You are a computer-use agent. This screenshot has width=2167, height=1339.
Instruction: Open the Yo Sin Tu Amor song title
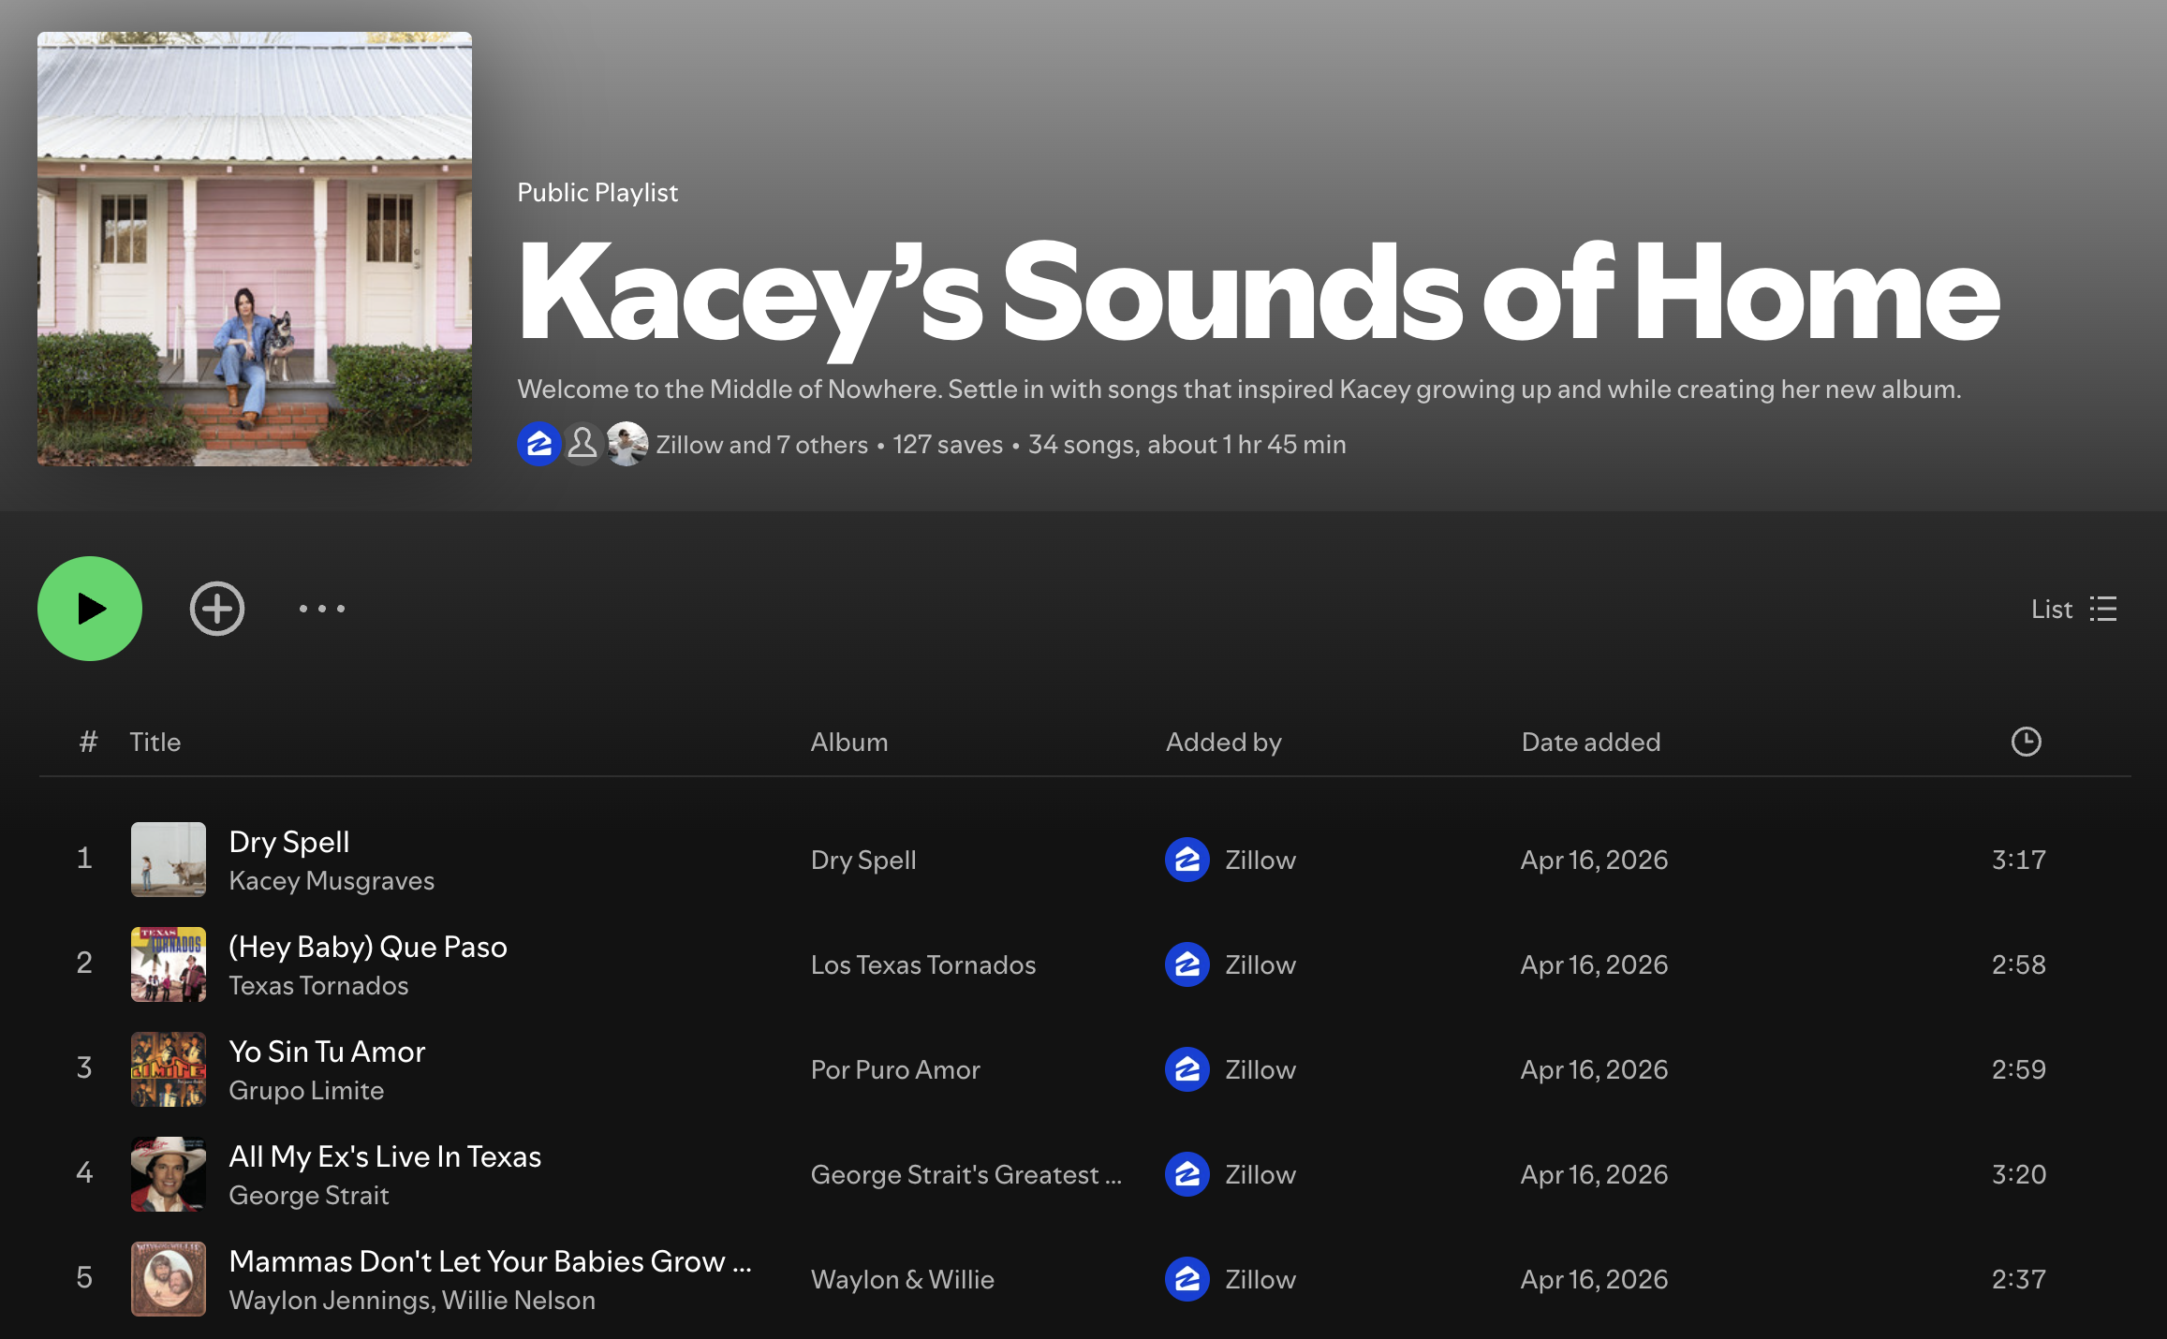[327, 1052]
